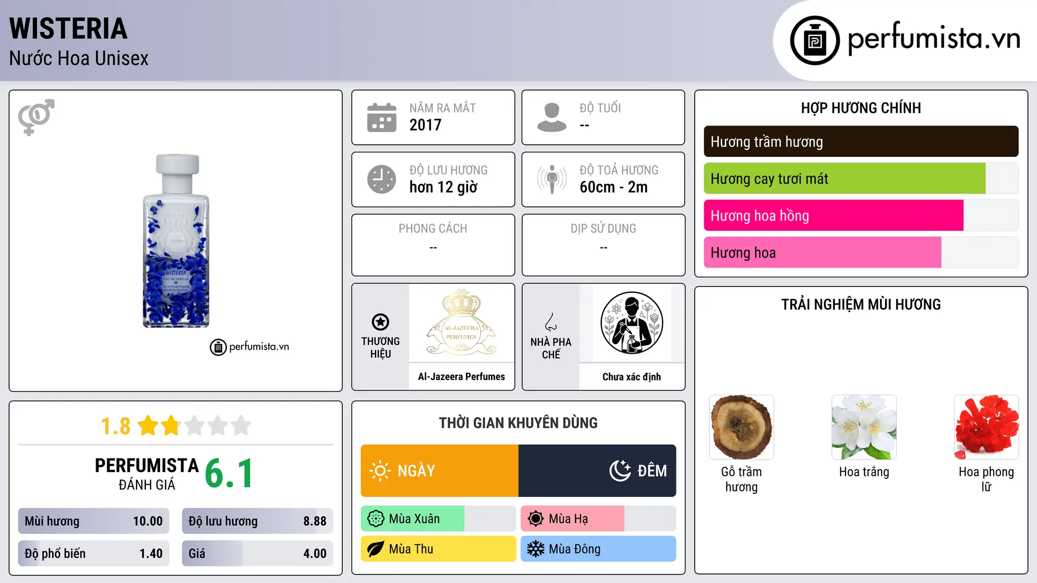Click the 1.8 star rating number
This screenshot has height=583, width=1037.
point(115,426)
